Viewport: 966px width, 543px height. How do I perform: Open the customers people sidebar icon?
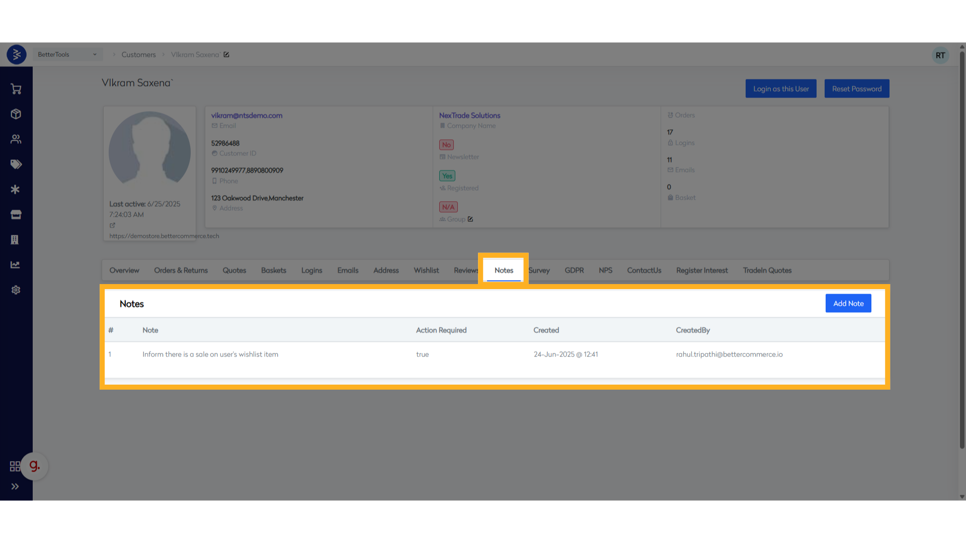pos(16,139)
